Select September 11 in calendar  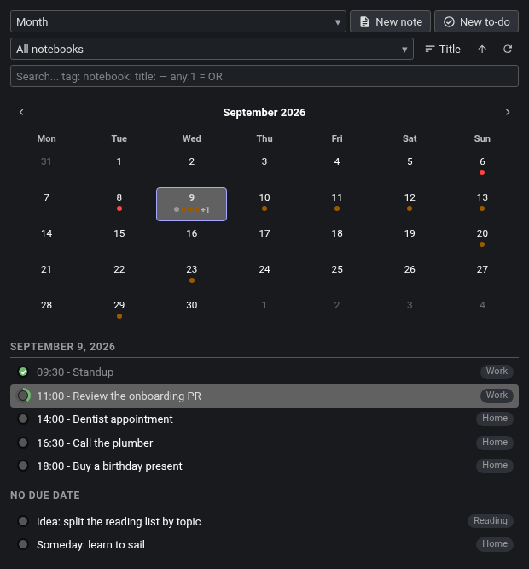337,204
